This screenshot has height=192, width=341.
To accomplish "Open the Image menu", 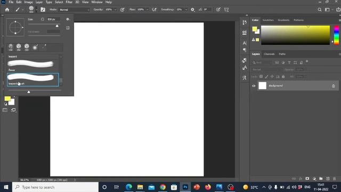I will 28,2.
